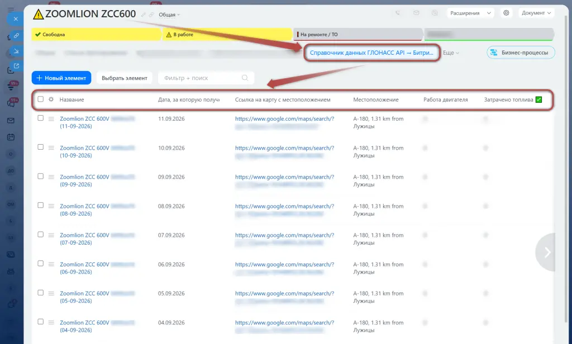This screenshot has height=344, width=572.
Task: Click green checkmark beside Затрачено топлива
Action: 538,99
